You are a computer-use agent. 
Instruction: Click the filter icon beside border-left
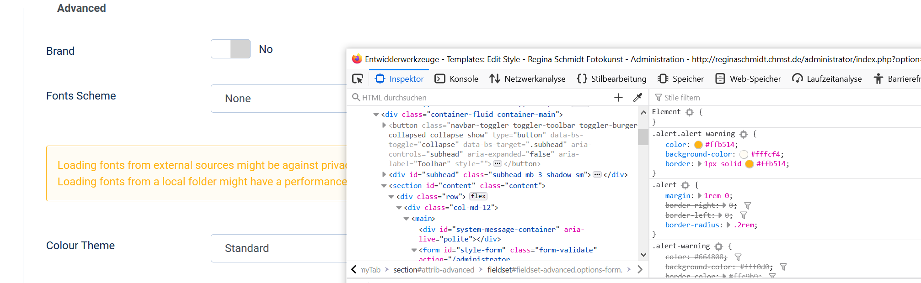(x=744, y=215)
